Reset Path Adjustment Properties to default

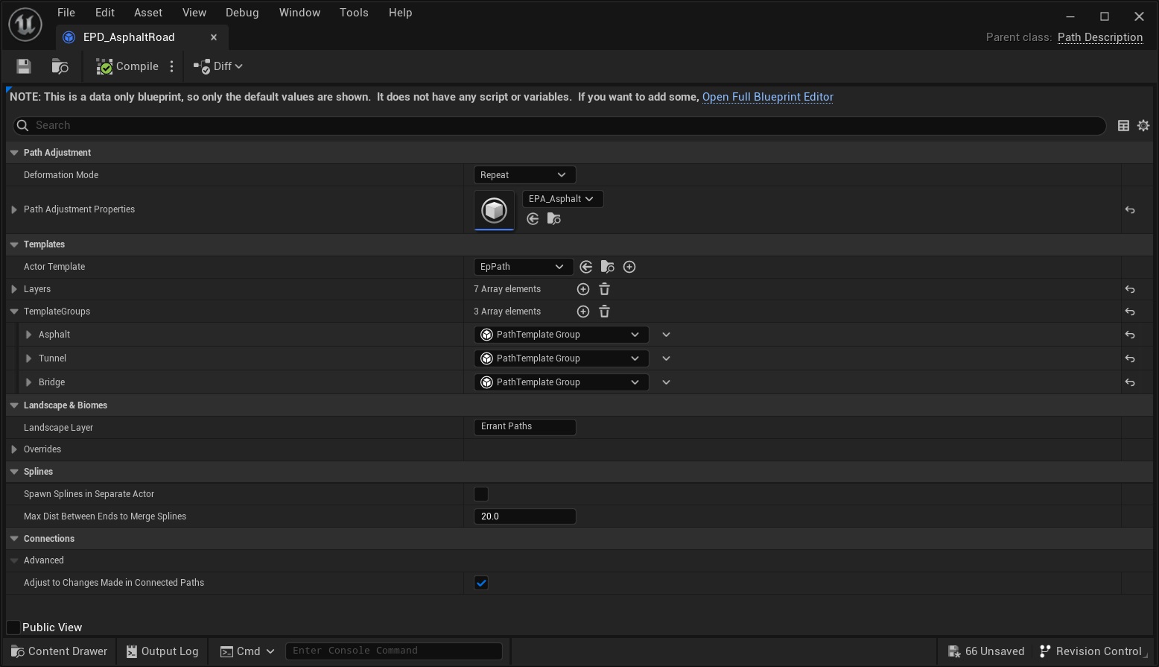(x=1130, y=210)
